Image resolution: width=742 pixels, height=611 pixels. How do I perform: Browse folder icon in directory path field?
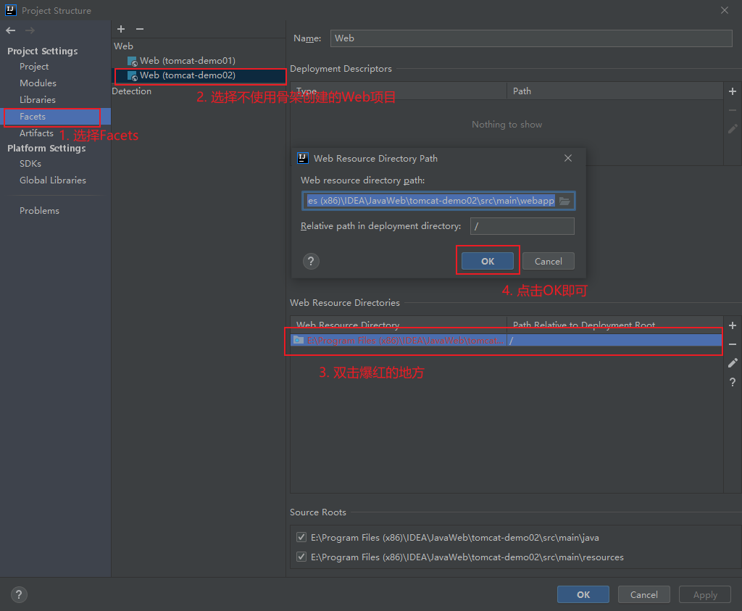pyautogui.click(x=564, y=201)
